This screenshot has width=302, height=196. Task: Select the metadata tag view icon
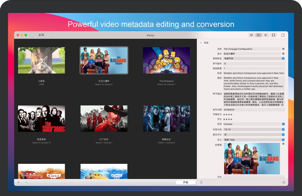point(259,35)
